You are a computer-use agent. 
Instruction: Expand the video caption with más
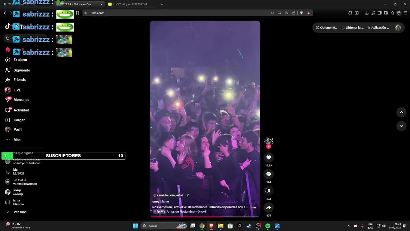(x=253, y=207)
